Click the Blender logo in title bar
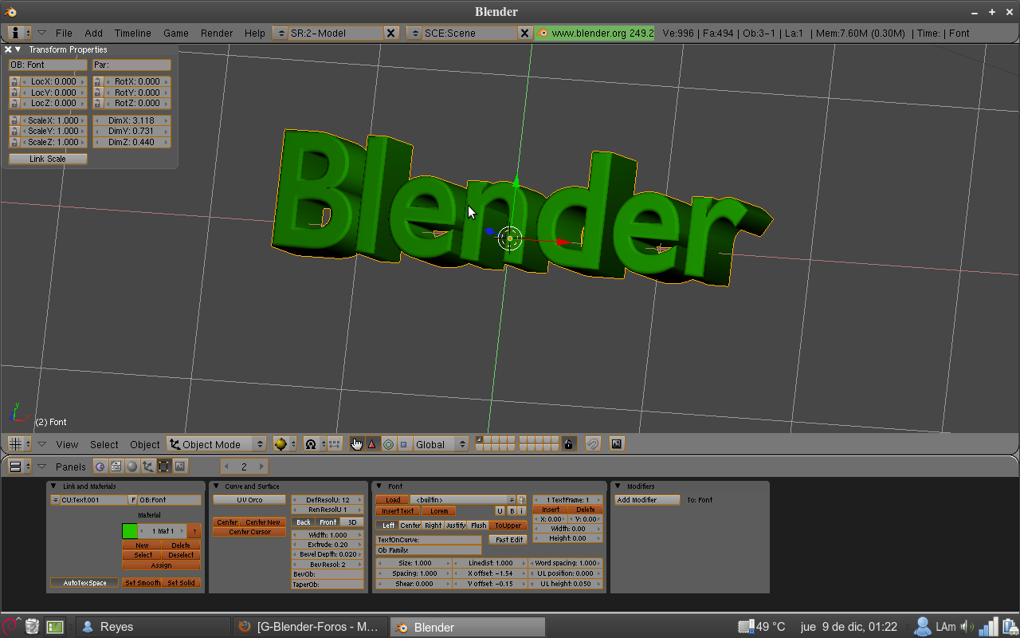The width and height of the screenshot is (1020, 638). point(10,12)
